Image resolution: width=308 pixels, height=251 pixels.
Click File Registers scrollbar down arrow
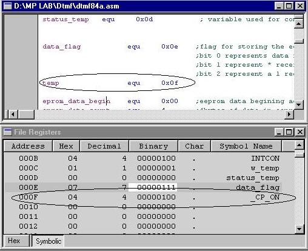(300, 229)
